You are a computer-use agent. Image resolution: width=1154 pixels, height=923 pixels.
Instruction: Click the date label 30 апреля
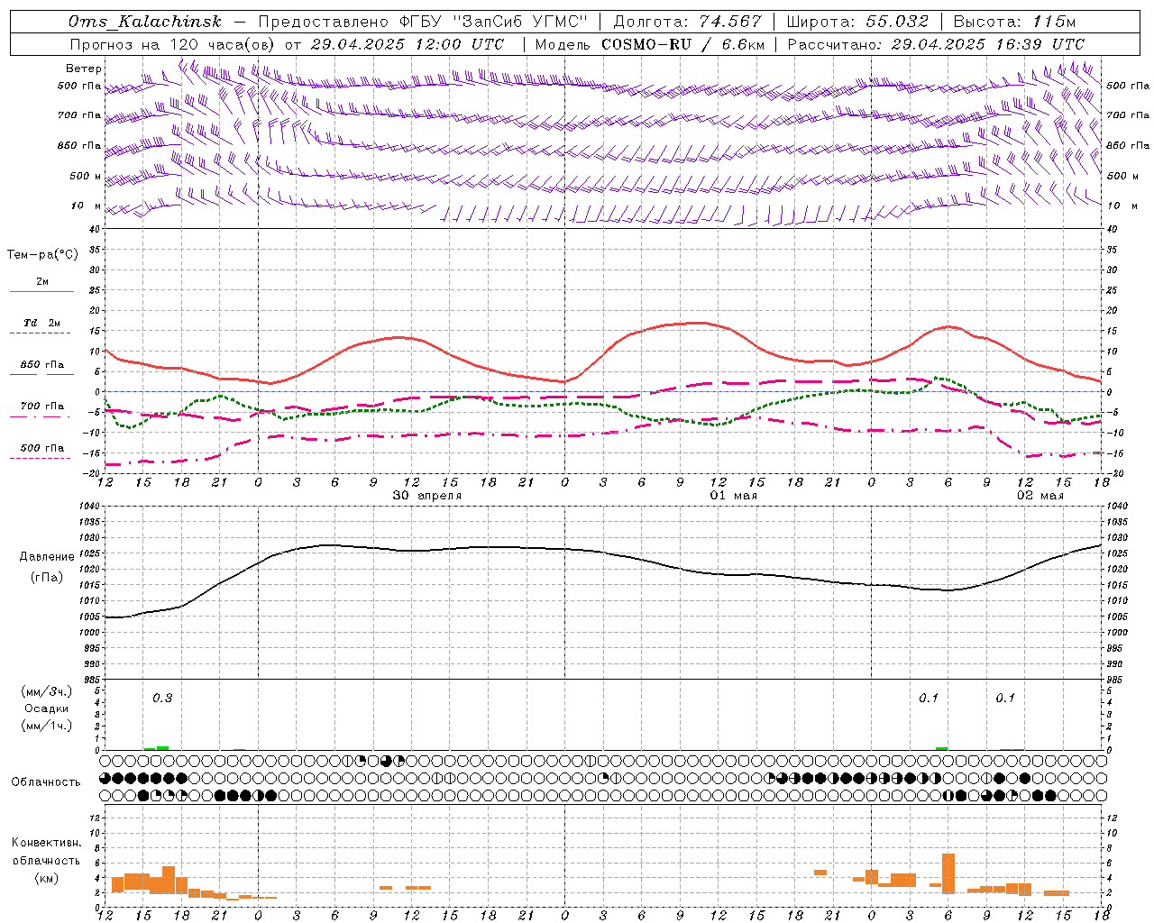[427, 496]
